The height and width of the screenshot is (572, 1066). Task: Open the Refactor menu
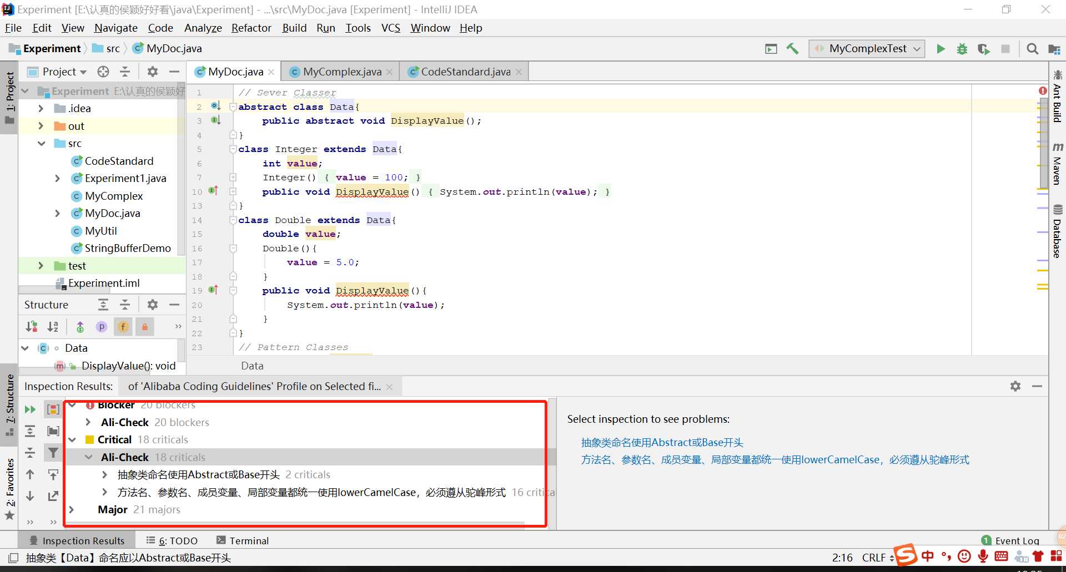251,28
